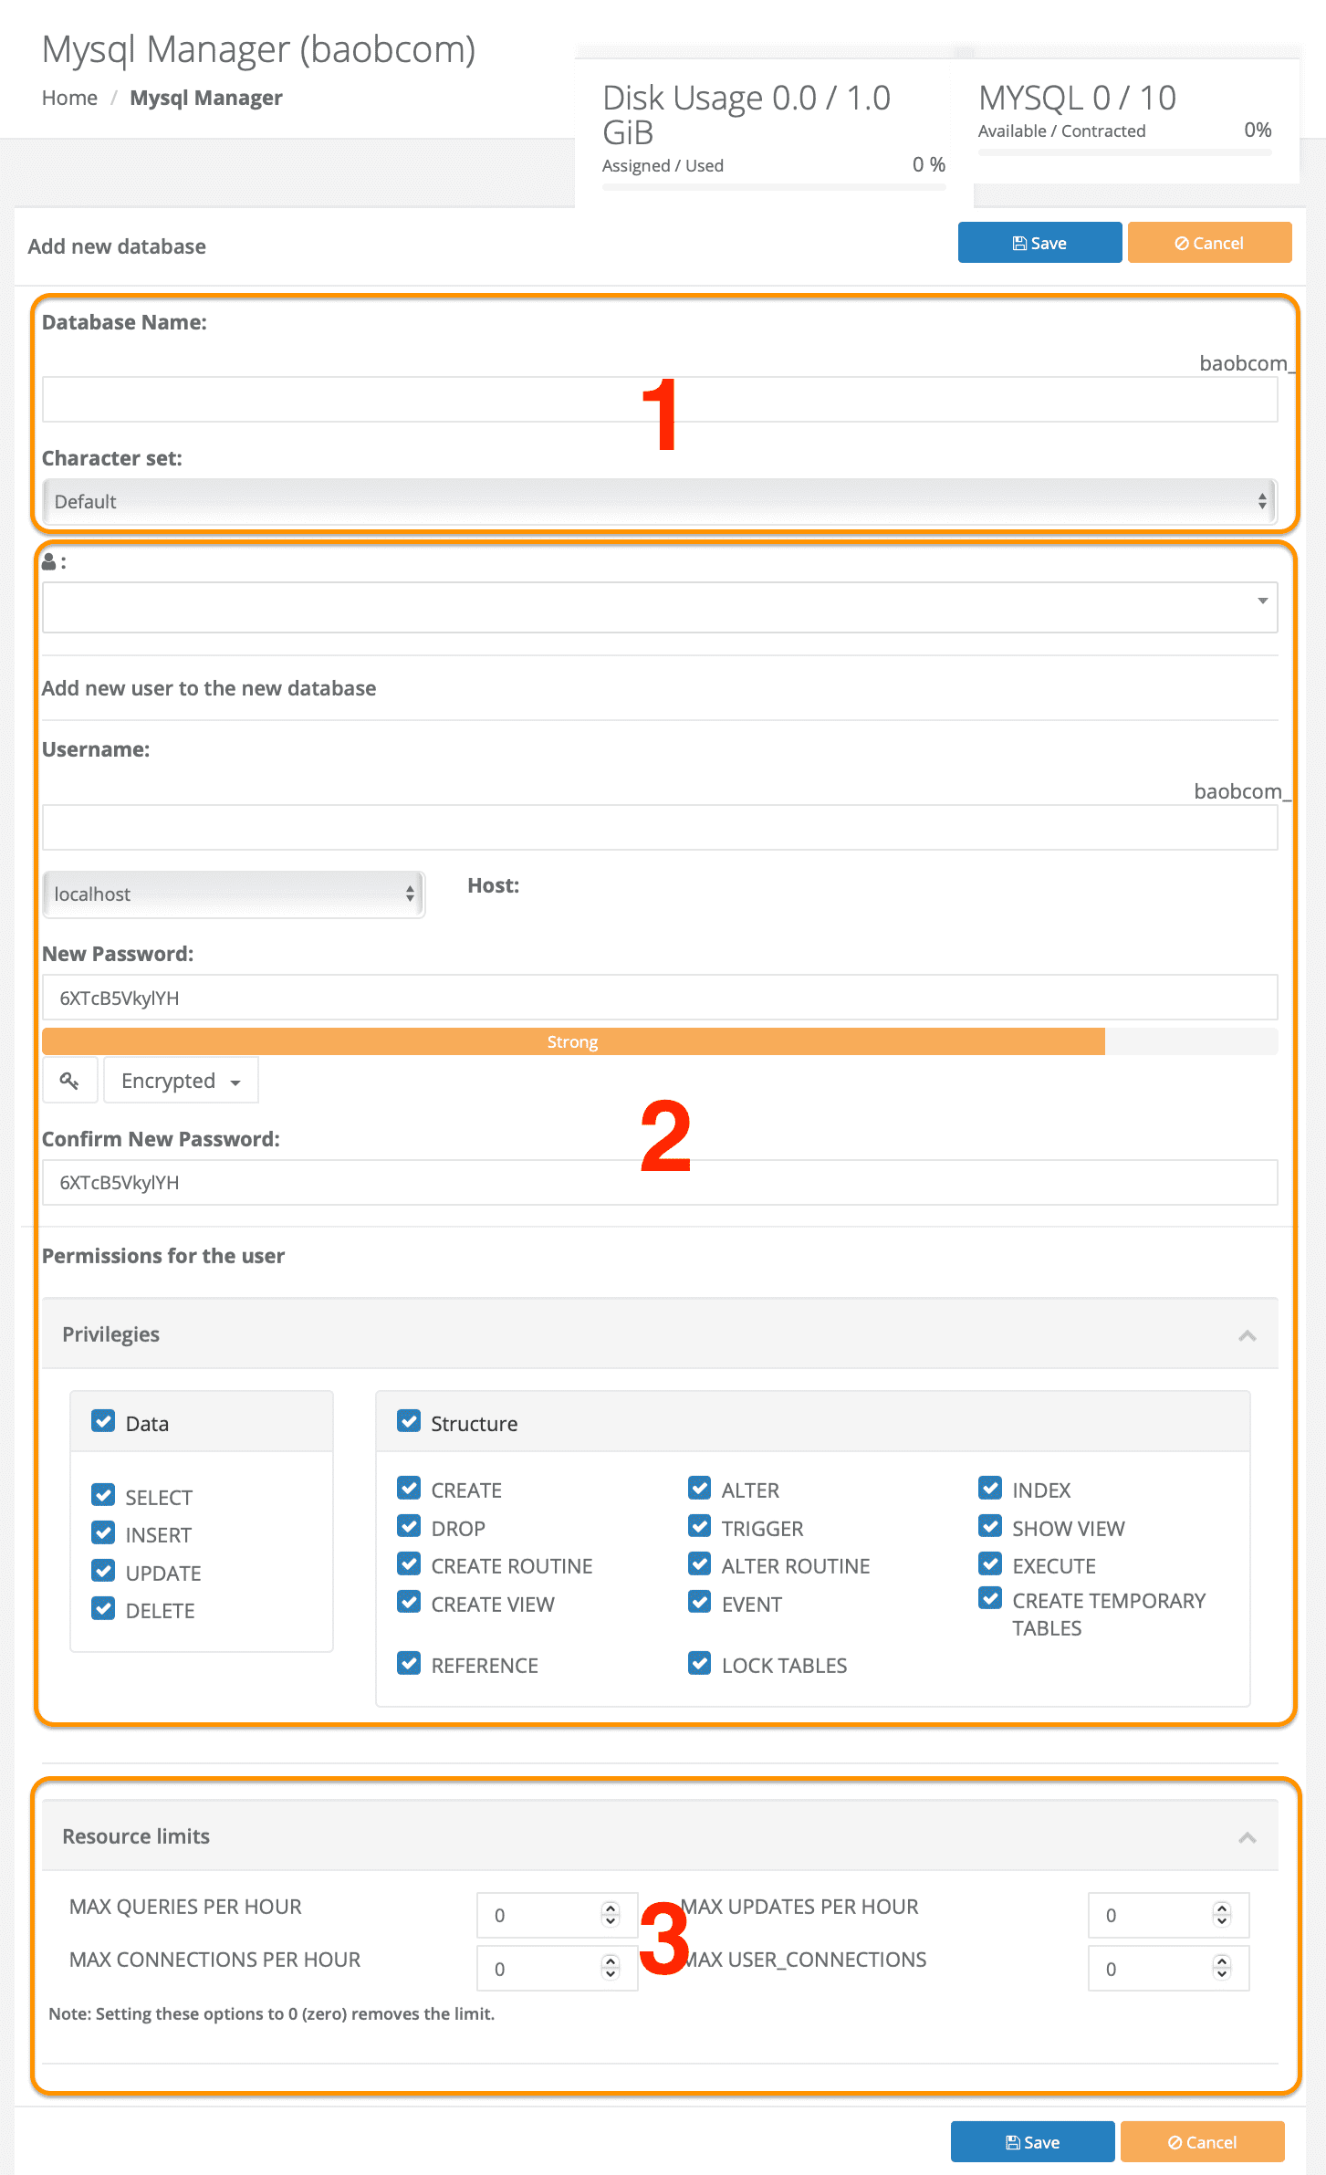Click the Confirm New Password field
This screenshot has width=1326, height=2175.
(x=660, y=1183)
